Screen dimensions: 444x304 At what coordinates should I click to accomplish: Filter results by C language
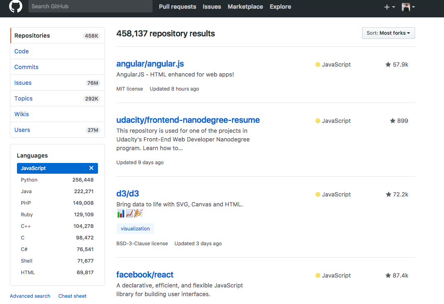pos(57,238)
